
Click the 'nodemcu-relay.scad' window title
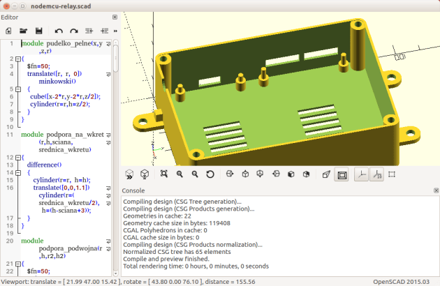click(x=61, y=6)
